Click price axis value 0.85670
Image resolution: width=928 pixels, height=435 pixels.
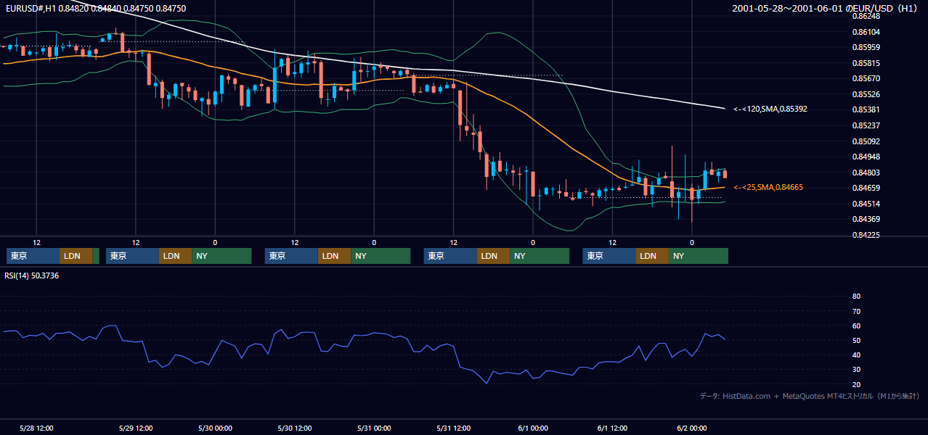point(866,78)
